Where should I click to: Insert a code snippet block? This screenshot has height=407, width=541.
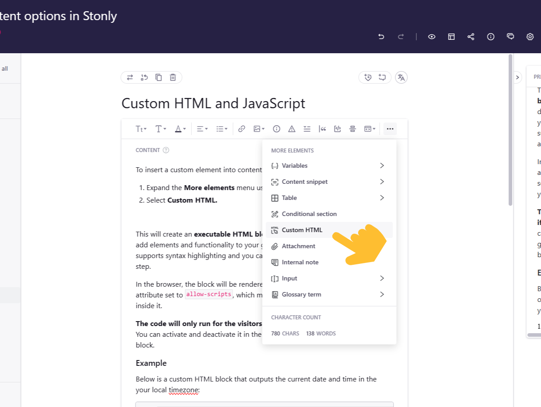(x=338, y=129)
